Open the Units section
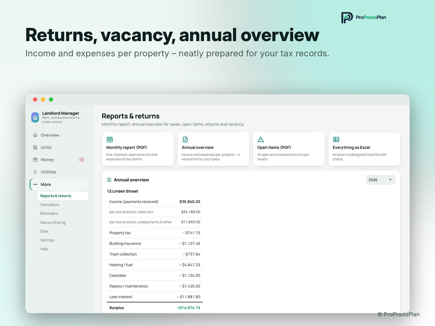Image resolution: width=435 pixels, height=326 pixels. coord(59,147)
